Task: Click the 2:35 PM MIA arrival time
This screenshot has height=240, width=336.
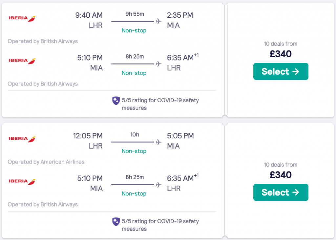Action: click(x=180, y=15)
